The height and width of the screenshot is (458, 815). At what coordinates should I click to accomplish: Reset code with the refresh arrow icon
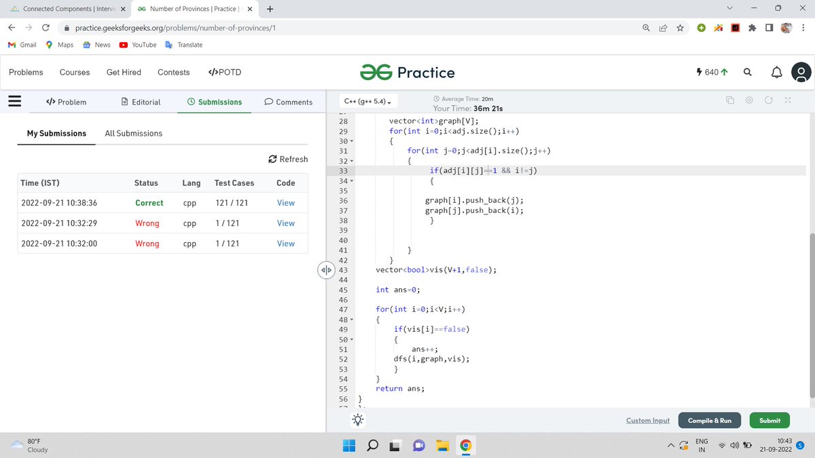coord(768,100)
